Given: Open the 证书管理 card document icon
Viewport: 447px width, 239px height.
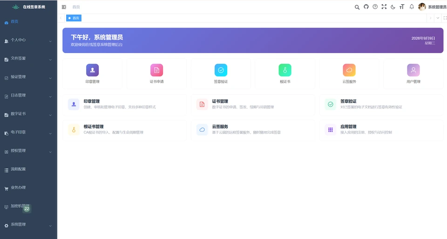Looking at the screenshot, I should pos(202,104).
